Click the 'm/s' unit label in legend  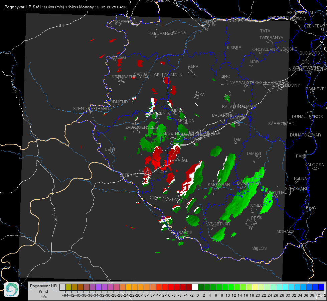coord(43,296)
